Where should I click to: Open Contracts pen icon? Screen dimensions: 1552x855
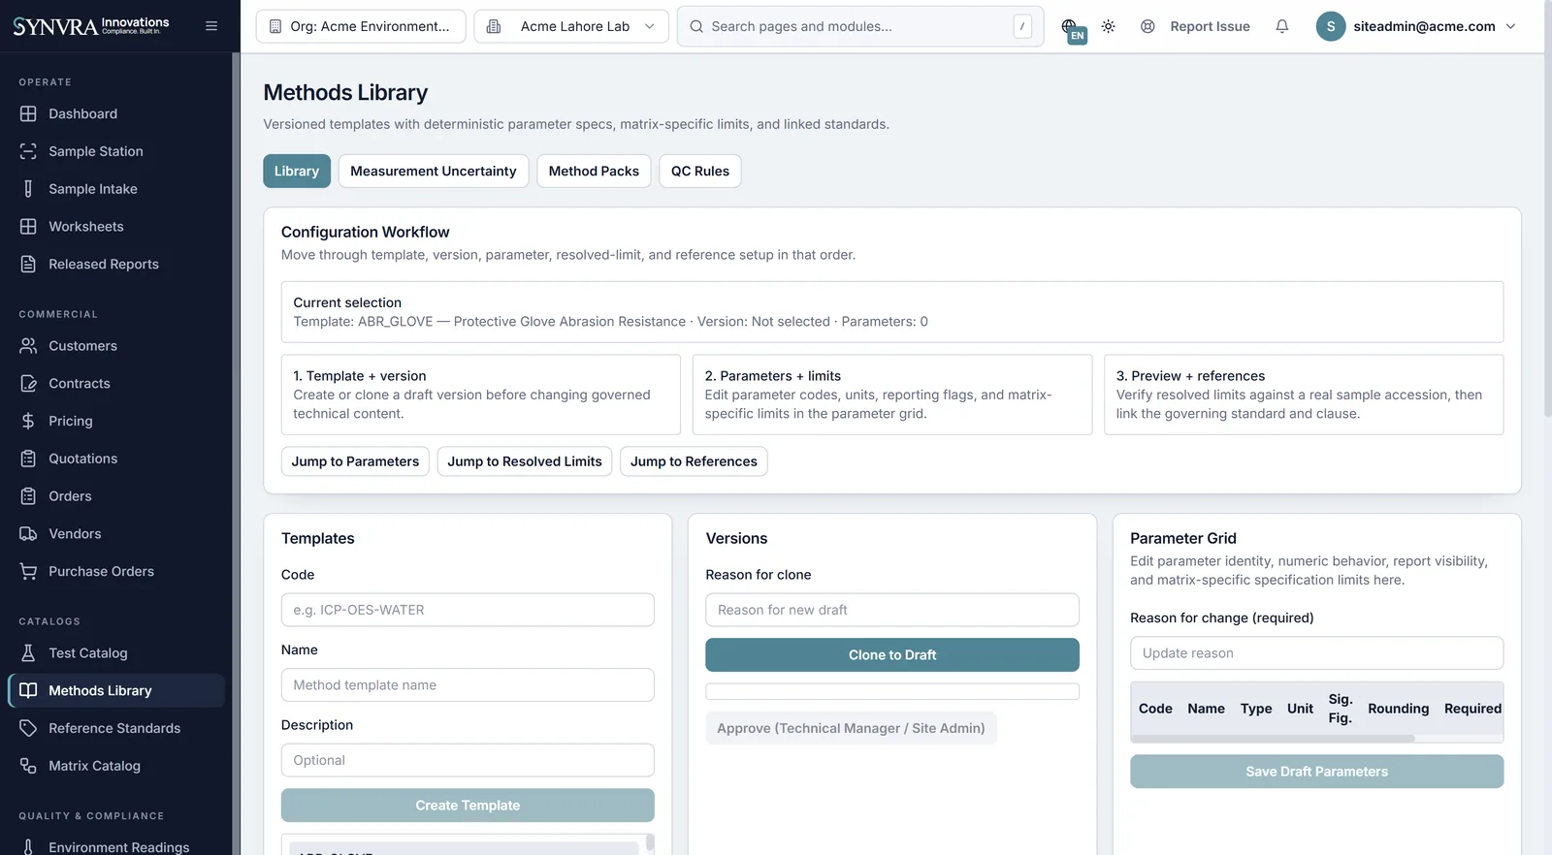coord(28,384)
